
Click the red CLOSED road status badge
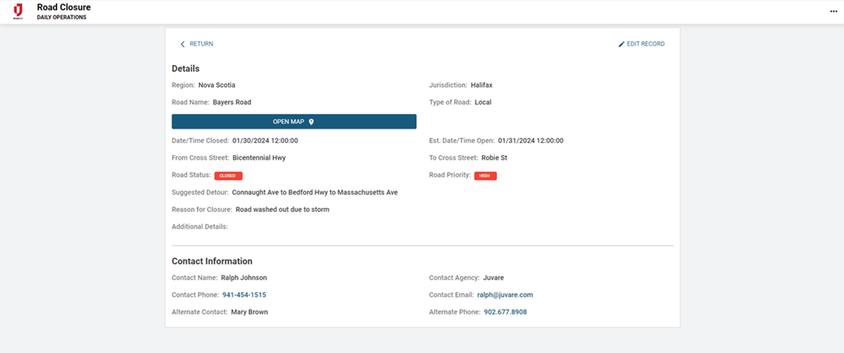tap(228, 176)
